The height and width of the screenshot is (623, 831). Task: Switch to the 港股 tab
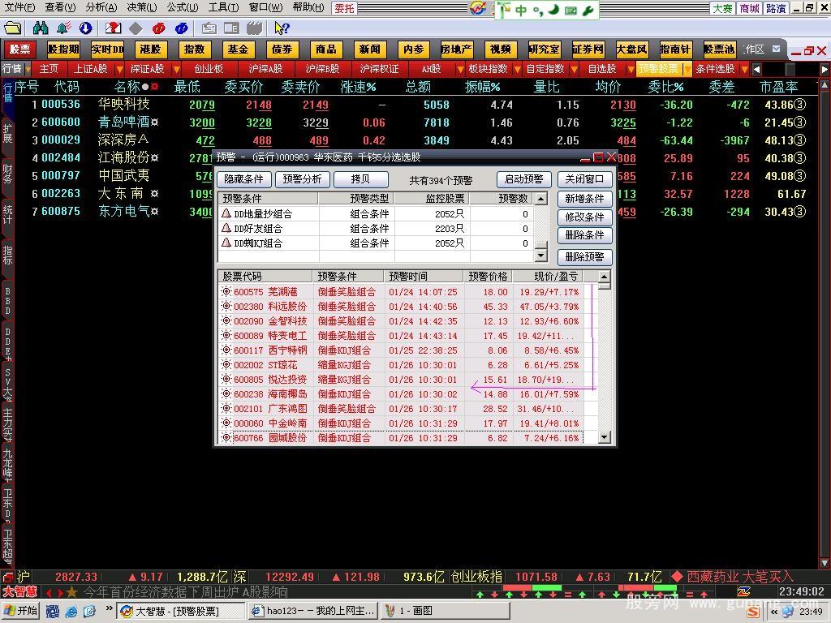click(x=150, y=49)
